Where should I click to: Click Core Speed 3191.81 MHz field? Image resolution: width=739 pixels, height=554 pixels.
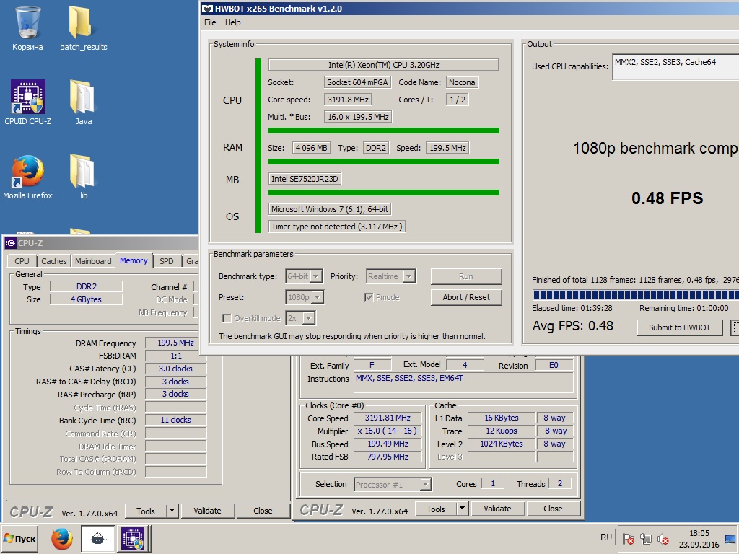point(388,418)
